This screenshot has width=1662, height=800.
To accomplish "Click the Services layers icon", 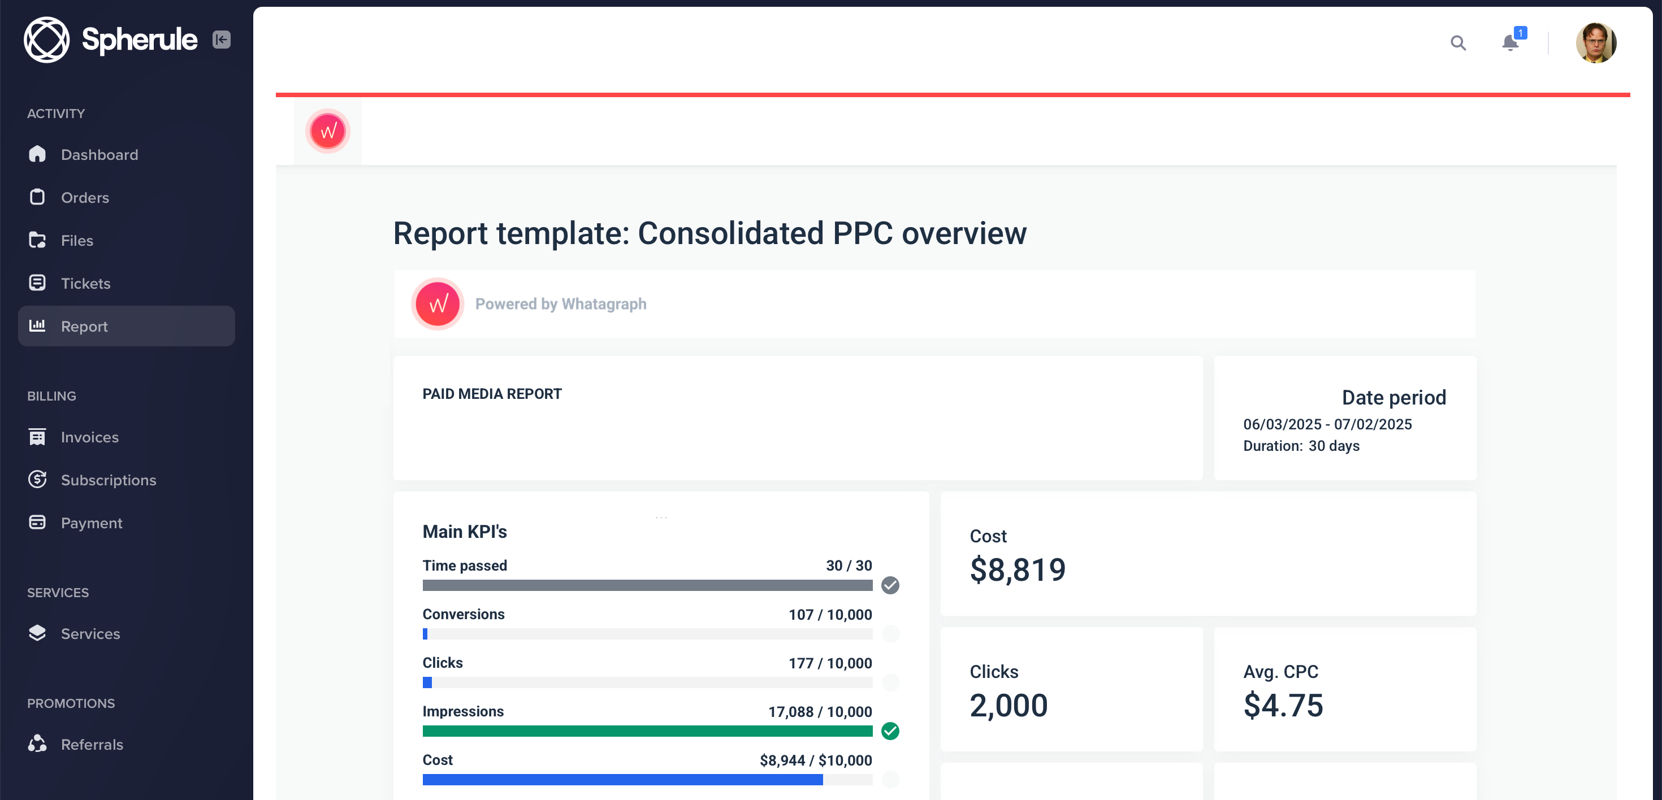I will [x=37, y=633].
